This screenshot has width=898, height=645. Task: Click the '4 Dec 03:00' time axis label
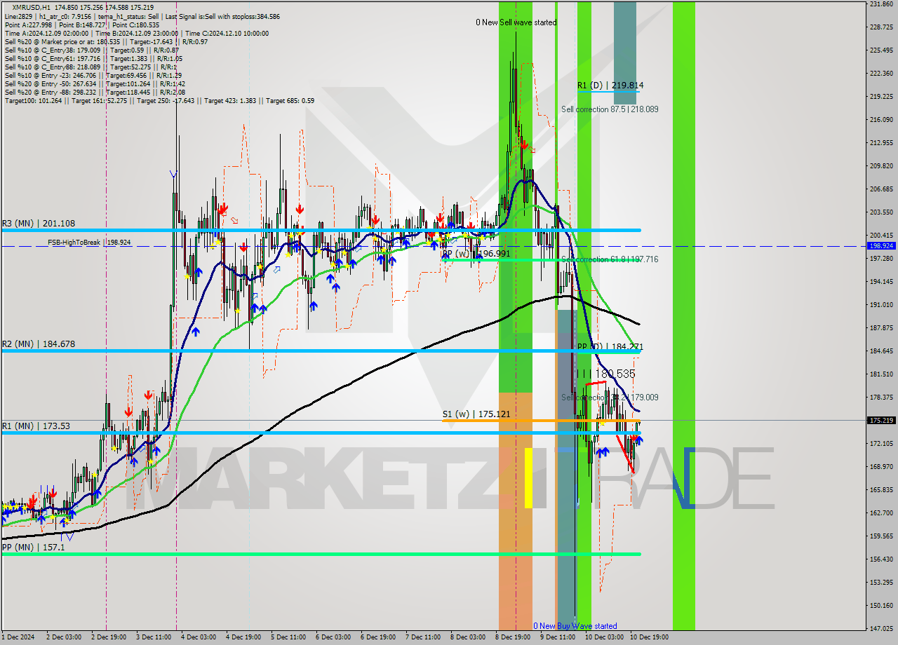tap(198, 637)
